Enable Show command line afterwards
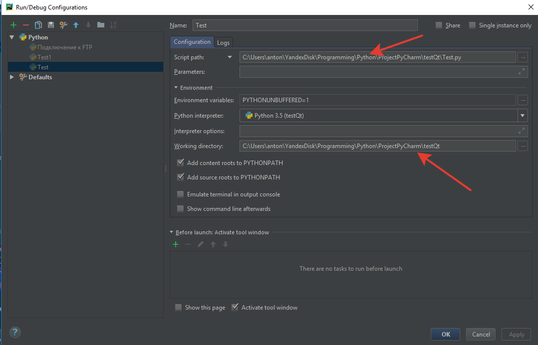This screenshot has width=538, height=345. [180, 208]
